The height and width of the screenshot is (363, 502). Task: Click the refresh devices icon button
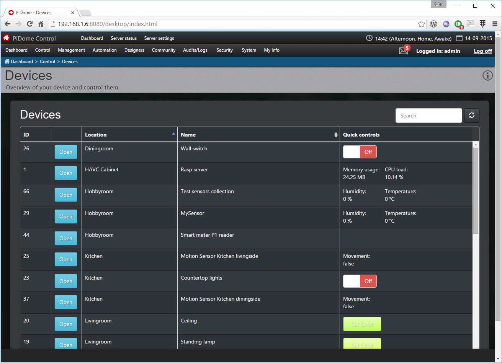[x=471, y=116]
